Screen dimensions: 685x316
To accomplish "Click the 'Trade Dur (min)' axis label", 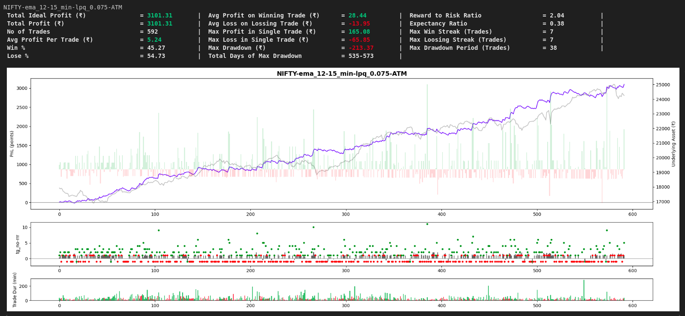I will tap(15, 290).
